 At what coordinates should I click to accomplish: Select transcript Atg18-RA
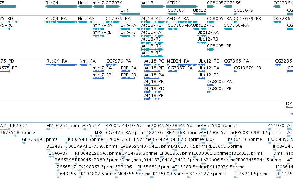pyautogui.click(x=152, y=36)
